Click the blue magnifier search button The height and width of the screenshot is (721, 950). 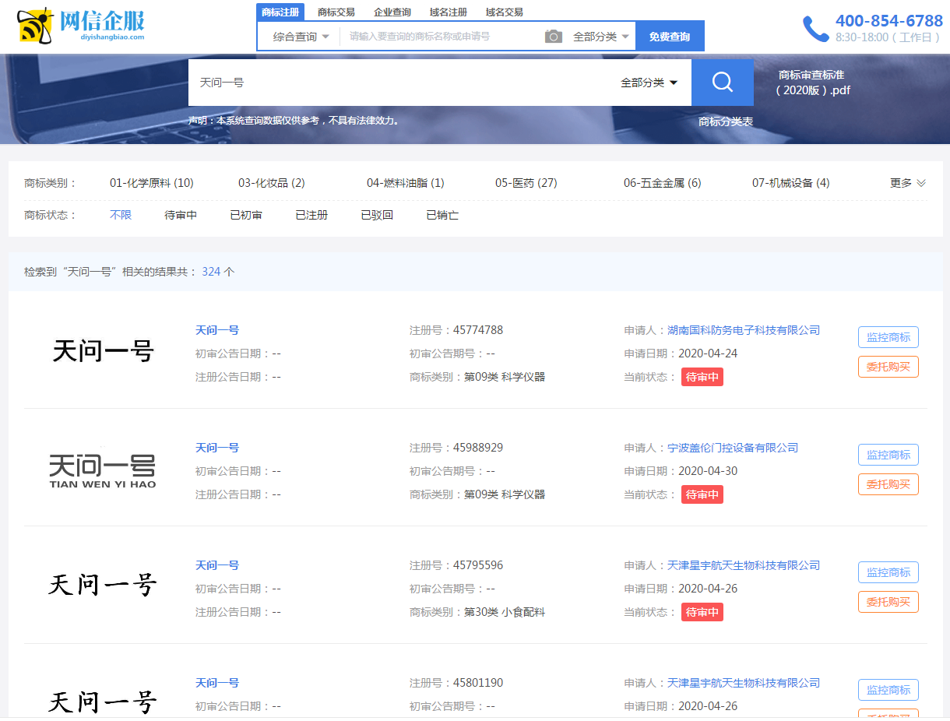[723, 83]
